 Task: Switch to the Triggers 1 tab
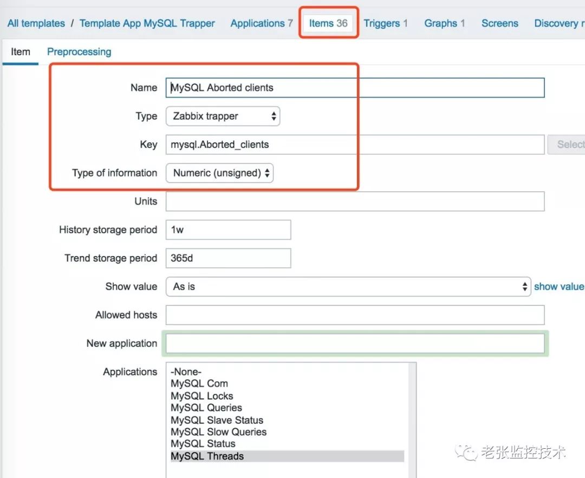pos(386,23)
